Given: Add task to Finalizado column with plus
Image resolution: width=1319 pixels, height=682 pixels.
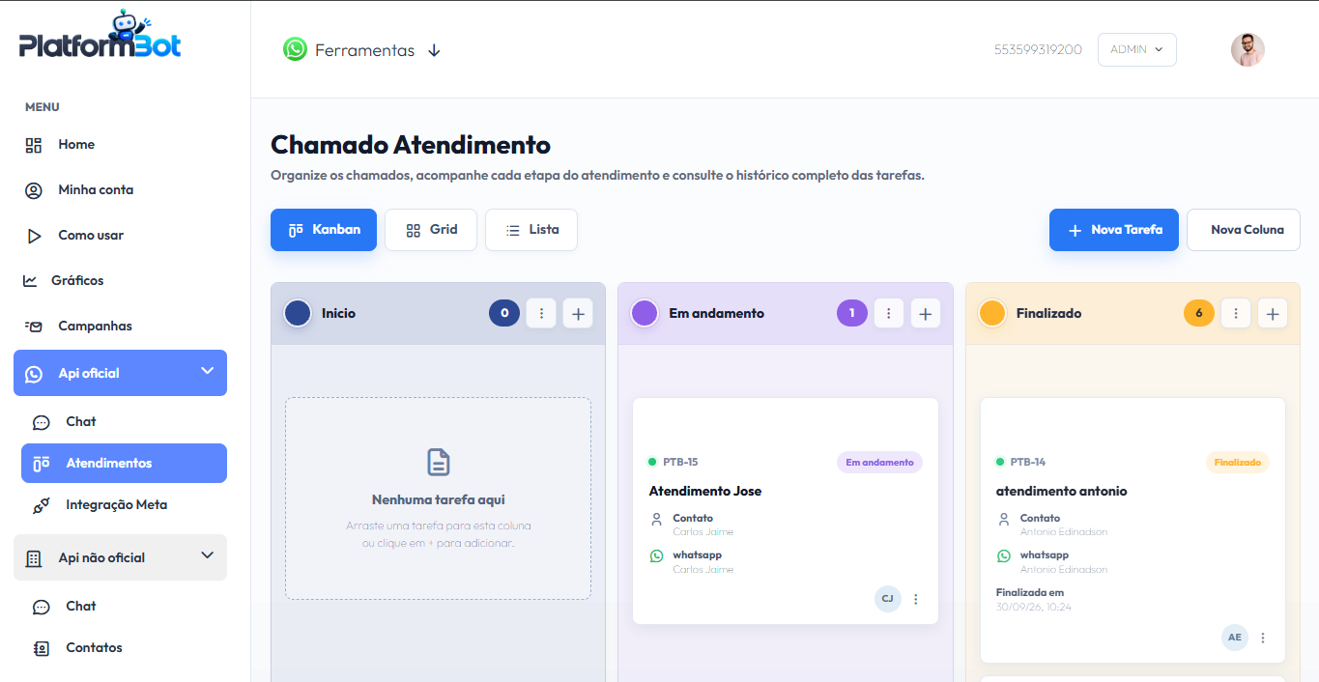Looking at the screenshot, I should (x=1273, y=313).
